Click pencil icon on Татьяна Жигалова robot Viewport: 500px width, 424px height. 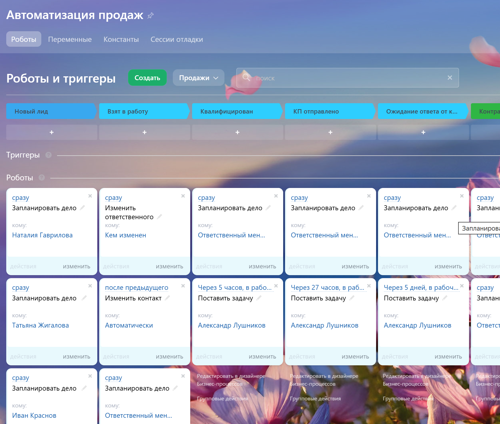point(84,298)
